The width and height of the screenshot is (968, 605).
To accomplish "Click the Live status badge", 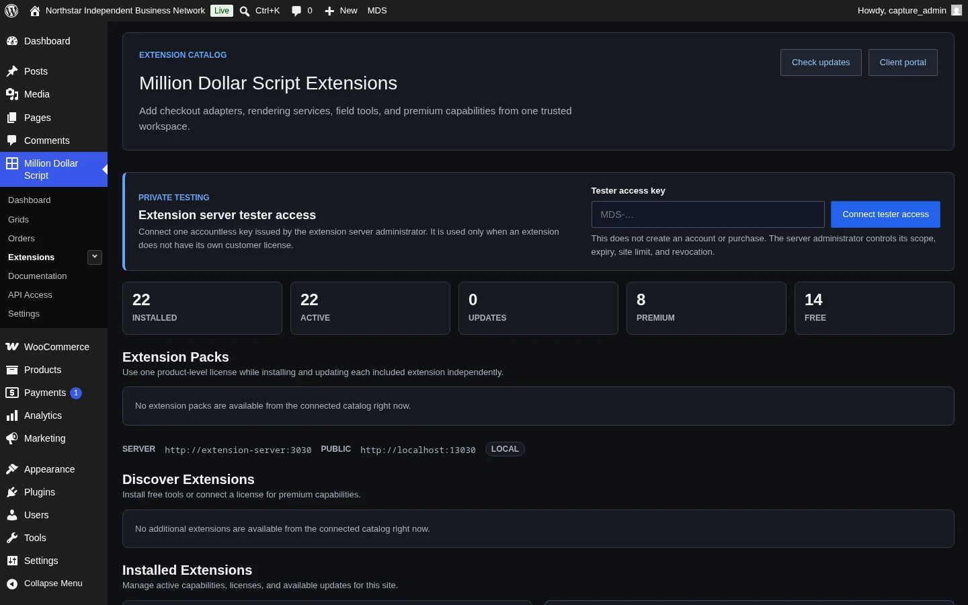I will [x=222, y=11].
